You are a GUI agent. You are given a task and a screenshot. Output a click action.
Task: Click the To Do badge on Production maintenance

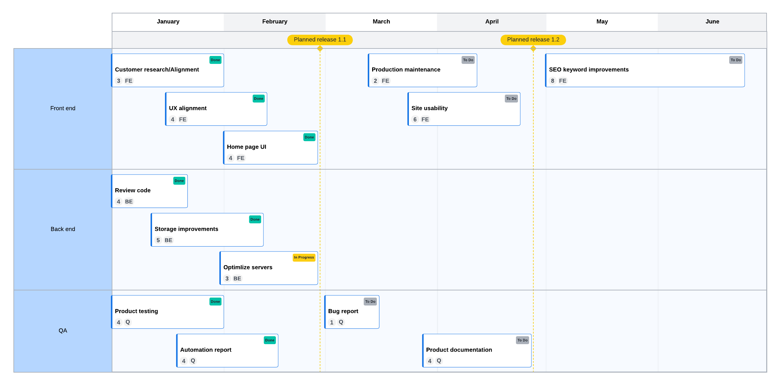coord(468,60)
